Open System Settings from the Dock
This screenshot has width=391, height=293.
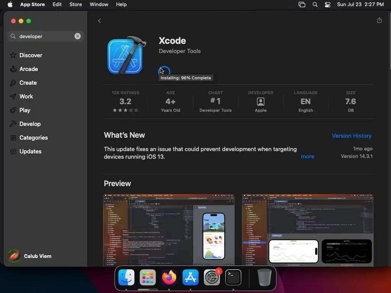tap(212, 277)
